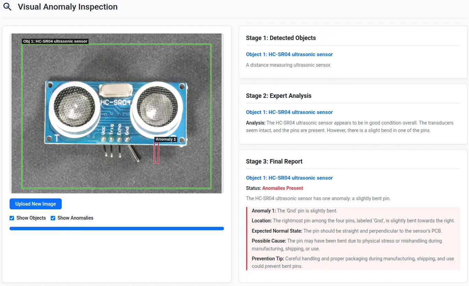Select the red anomaly bounding box on the pin
Screen dimensions: 469x286
[156, 153]
